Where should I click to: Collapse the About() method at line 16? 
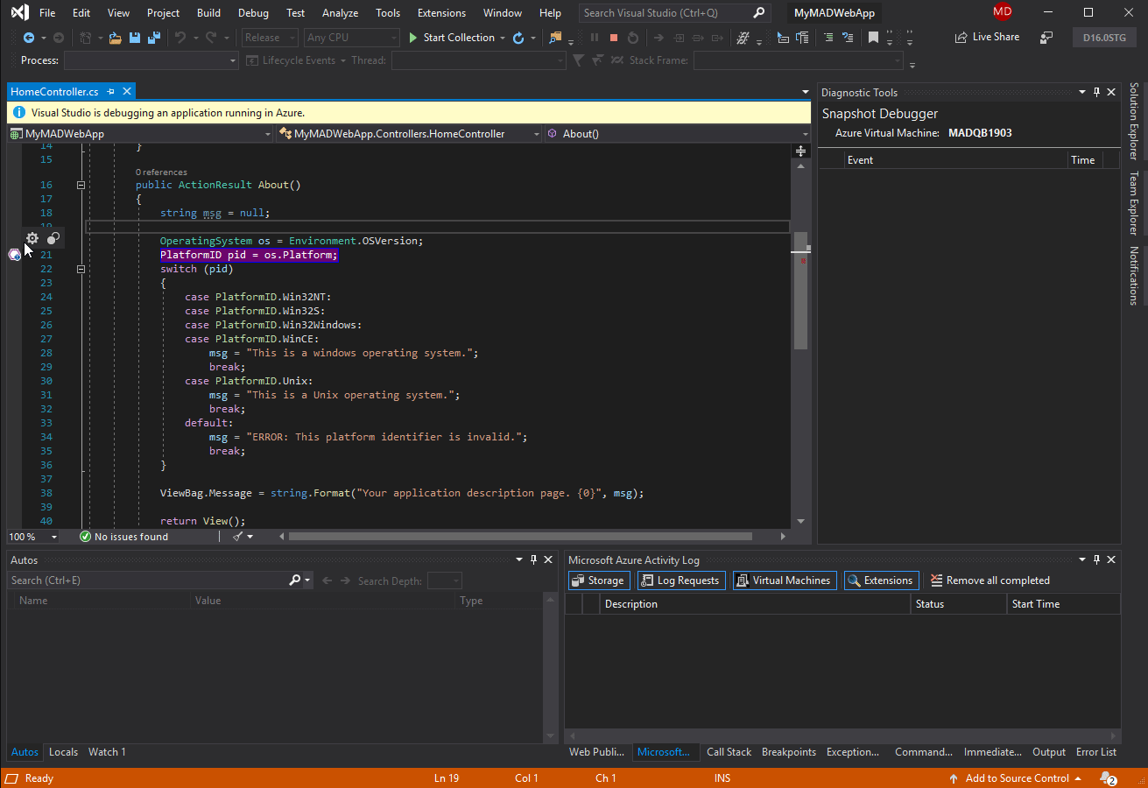[x=81, y=185]
